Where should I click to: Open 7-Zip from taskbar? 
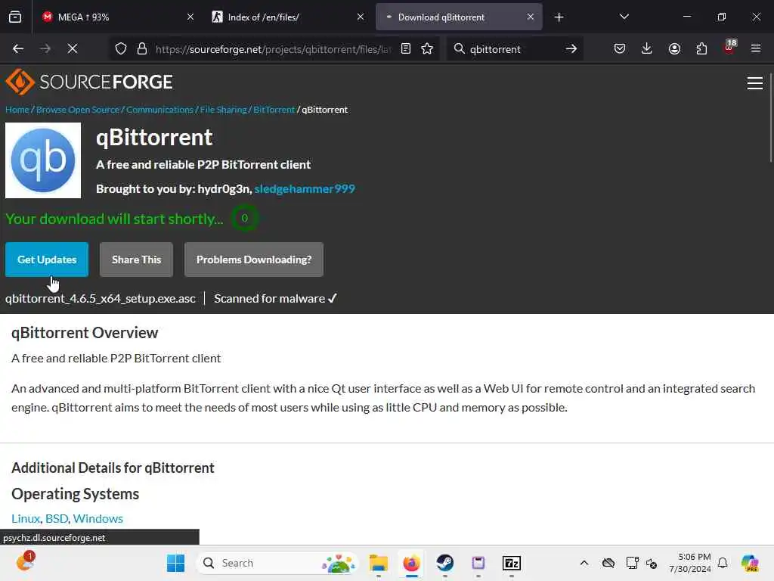pyautogui.click(x=512, y=563)
